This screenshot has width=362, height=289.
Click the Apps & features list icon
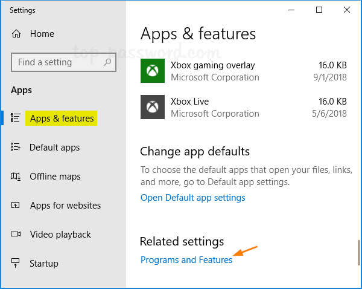point(16,119)
